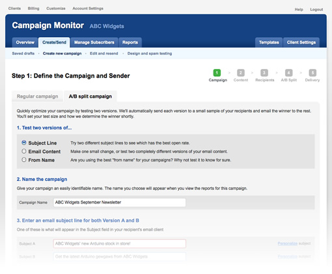
Task: Open Saved drafts sub-navigation link
Action: pos(23,53)
